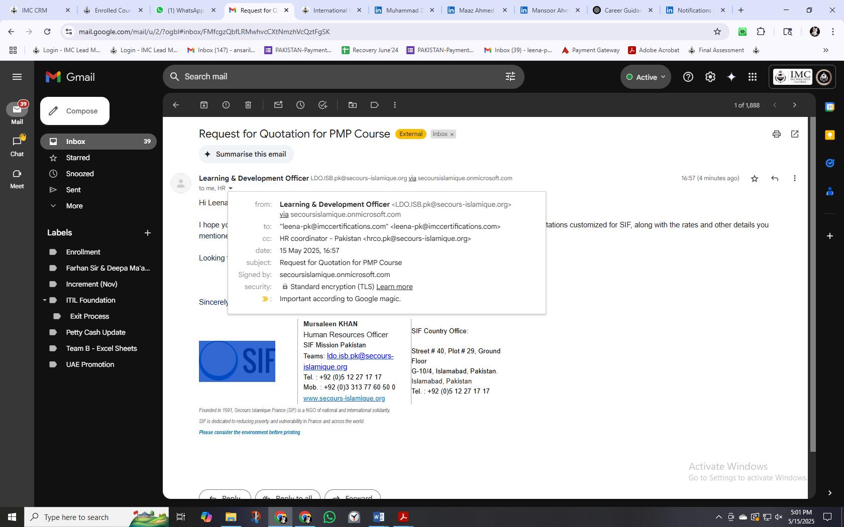Expand the More item in the left sidebar

(x=74, y=206)
